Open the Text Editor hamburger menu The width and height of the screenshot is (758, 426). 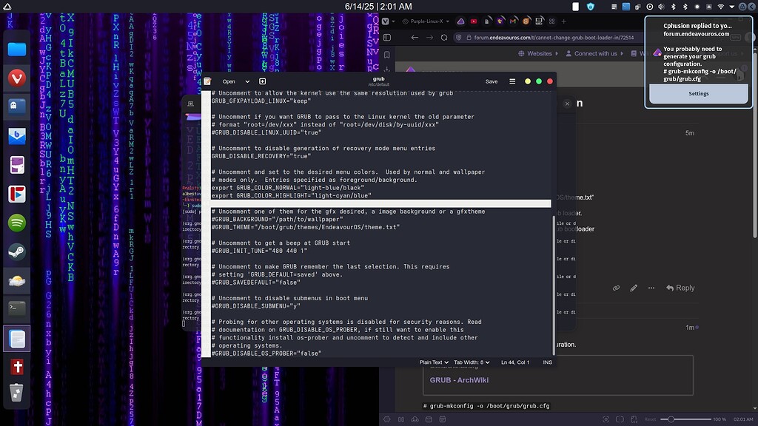[512, 81]
